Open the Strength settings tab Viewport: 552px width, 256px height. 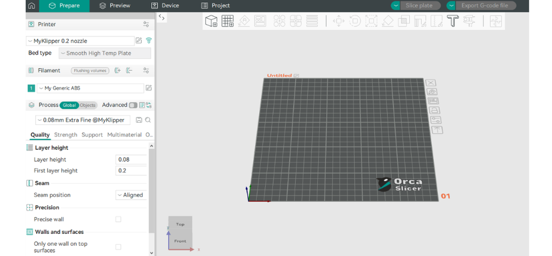point(65,135)
